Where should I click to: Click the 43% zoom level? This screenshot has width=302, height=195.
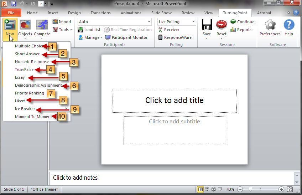[x=230, y=189]
